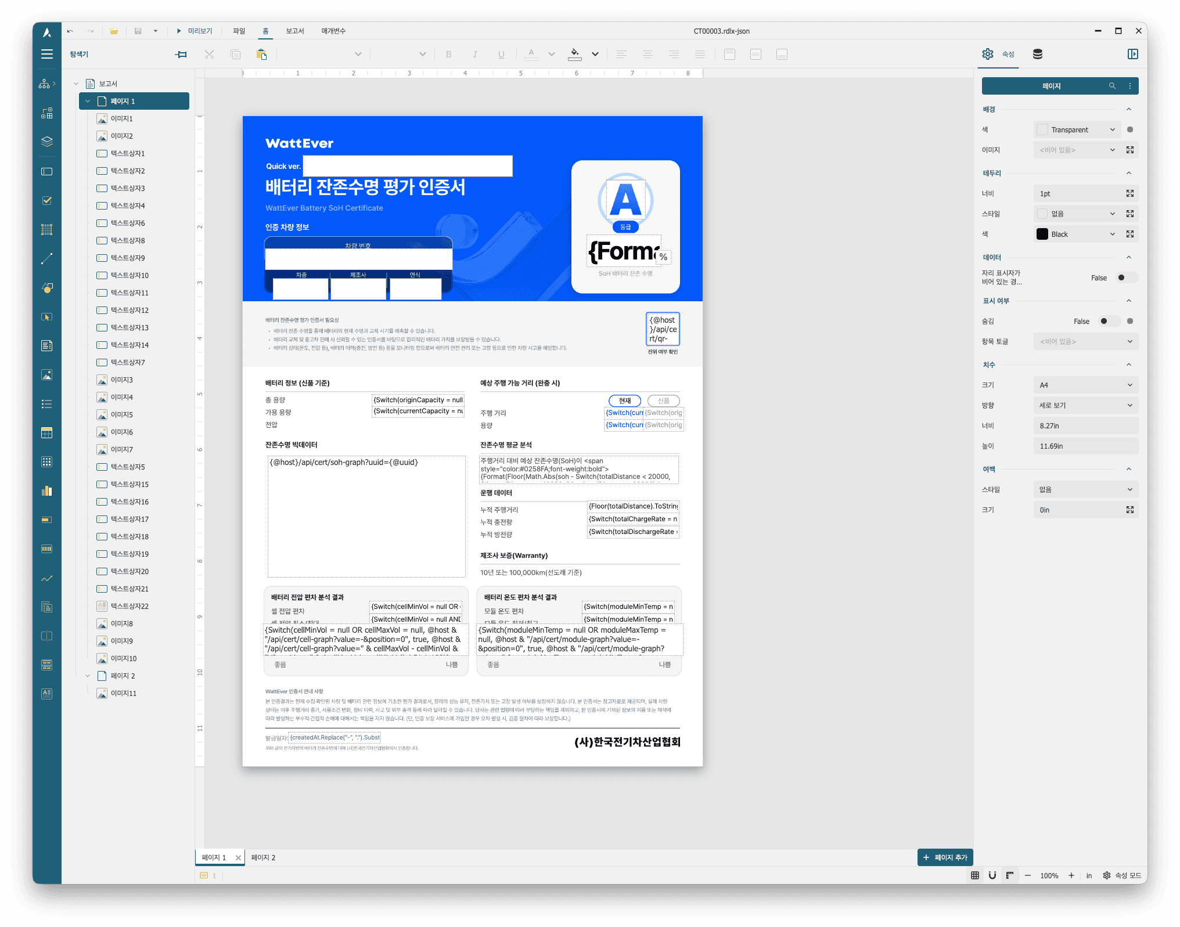
Task: Toggle the 자리 표시자 False switch
Action: 1126,277
